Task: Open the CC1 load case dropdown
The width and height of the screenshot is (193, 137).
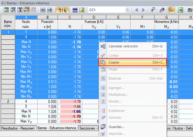Action: [x=128, y=10]
